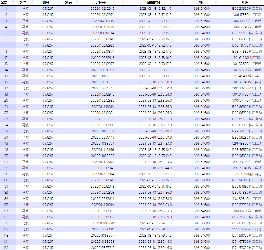264x250 pixels.
Task: Select ring number 2022010230196
Action: click(x=102, y=82)
